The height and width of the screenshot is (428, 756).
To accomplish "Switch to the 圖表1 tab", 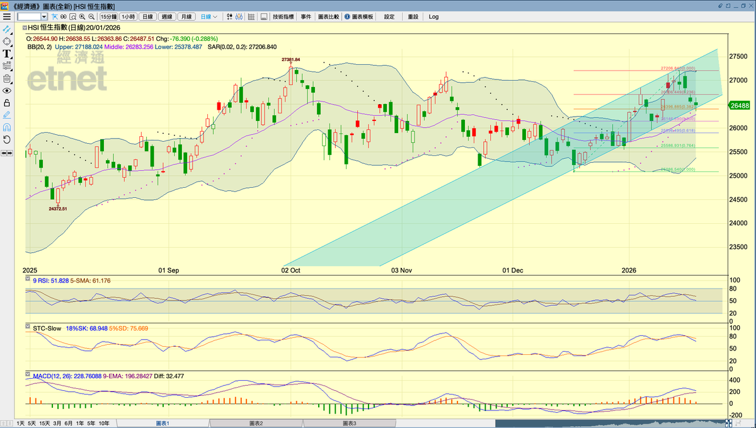I will coord(163,423).
